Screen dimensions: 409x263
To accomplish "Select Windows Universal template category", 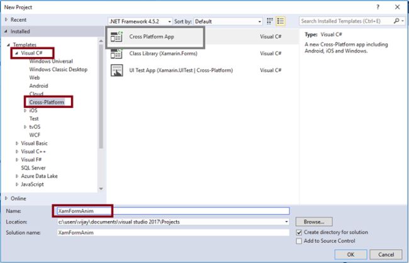I will [51, 62].
